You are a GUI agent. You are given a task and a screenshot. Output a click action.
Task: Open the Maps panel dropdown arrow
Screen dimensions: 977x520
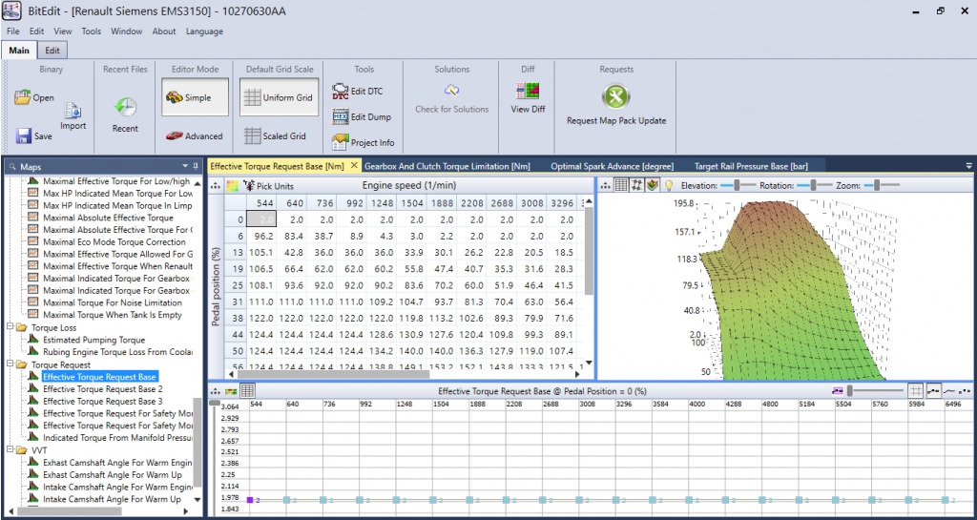click(x=185, y=166)
